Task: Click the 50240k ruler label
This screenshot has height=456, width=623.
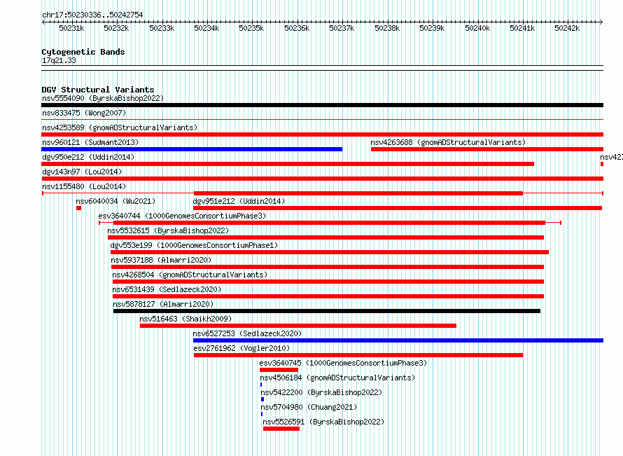Action: (477, 28)
